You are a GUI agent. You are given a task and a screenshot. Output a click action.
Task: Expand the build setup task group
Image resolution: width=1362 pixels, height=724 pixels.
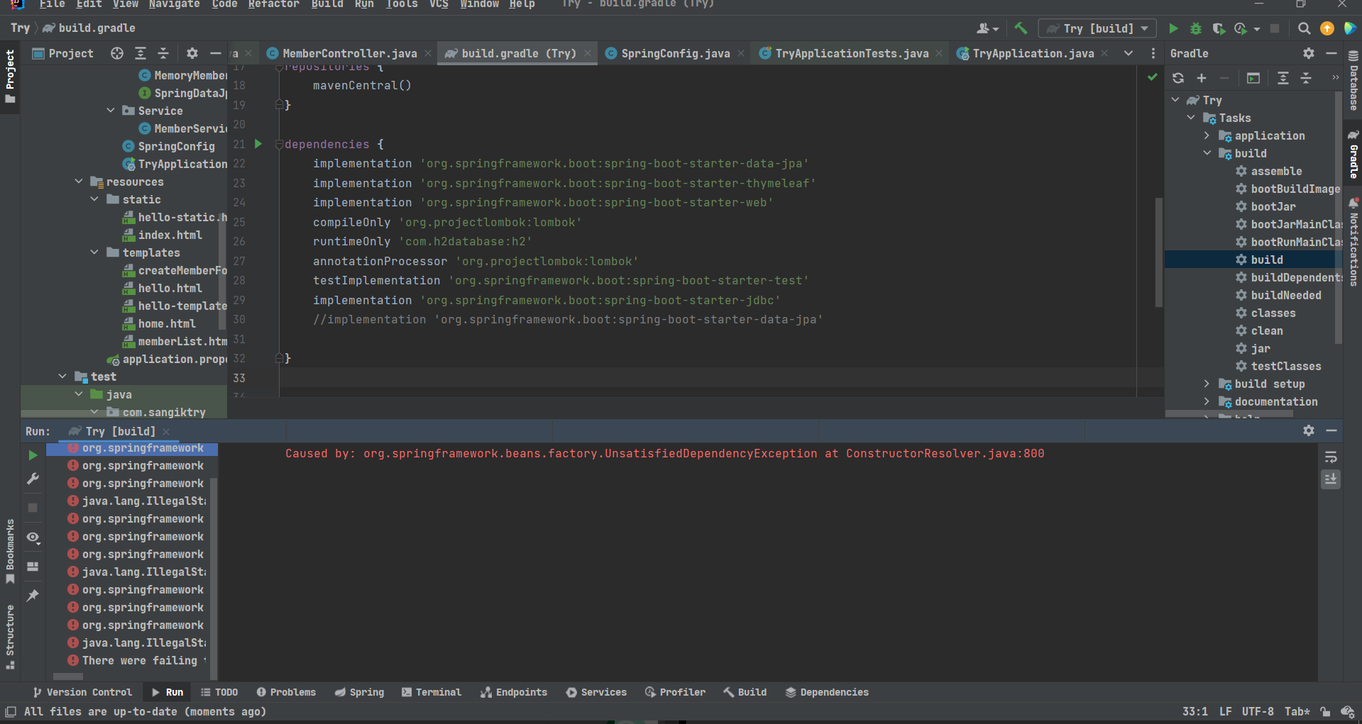point(1207,384)
